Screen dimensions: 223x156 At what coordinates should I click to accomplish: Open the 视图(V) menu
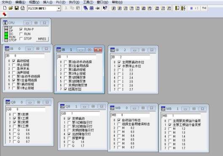(x=34, y=2)
